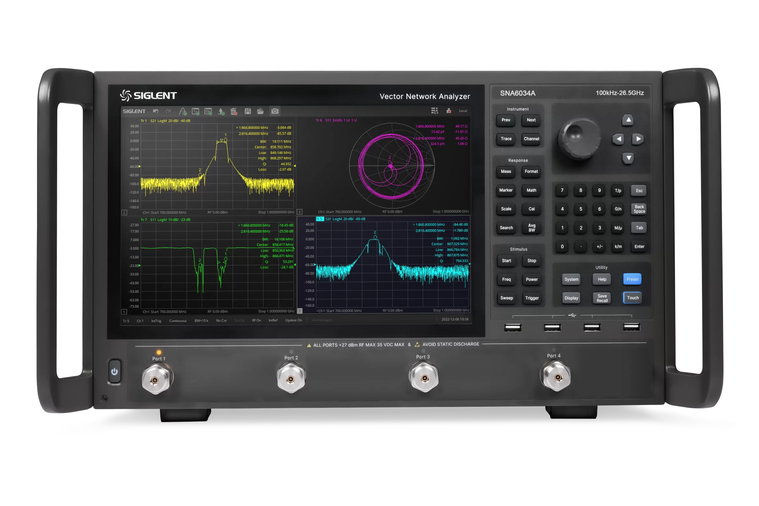759x506 pixels.
Task: Open the recall file folder icon
Action: click(x=260, y=111)
